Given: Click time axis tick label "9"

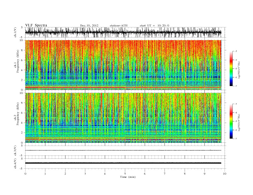Looking at the screenshot, I should point(204,174).
